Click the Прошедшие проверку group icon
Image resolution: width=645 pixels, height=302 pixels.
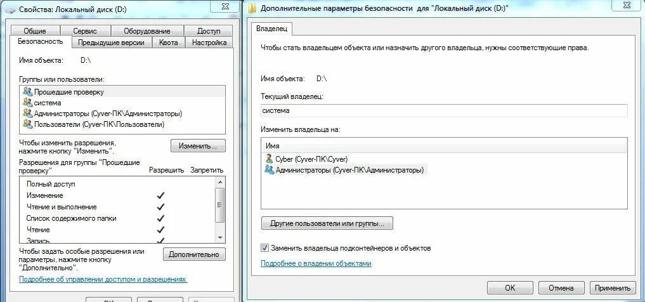[27, 92]
